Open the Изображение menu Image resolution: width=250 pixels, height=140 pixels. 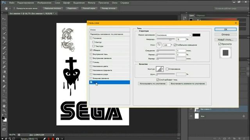pos(44,3)
